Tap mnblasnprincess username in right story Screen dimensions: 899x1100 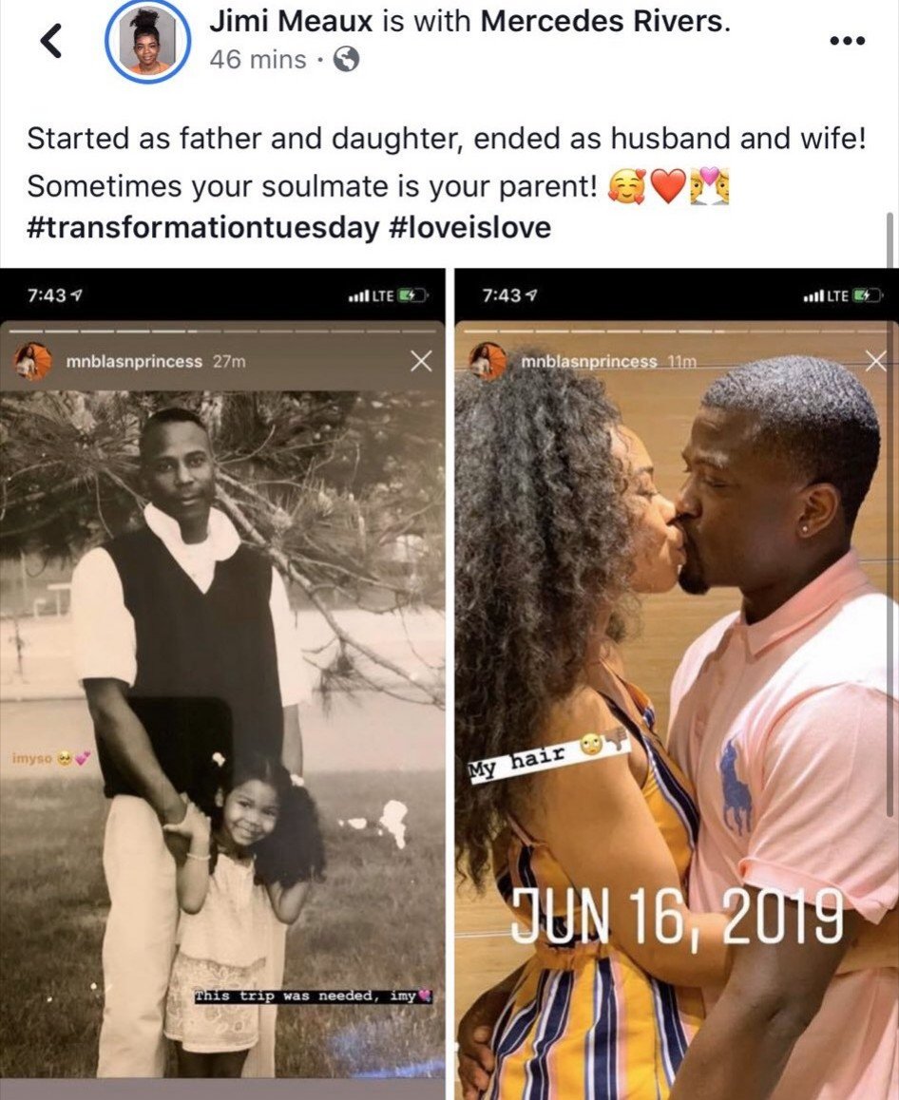[x=589, y=362]
